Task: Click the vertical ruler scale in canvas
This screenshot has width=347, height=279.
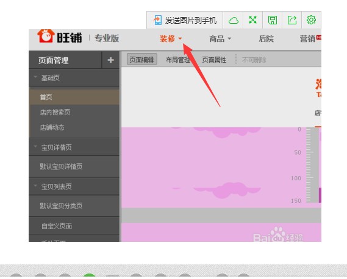Action: click(312, 165)
